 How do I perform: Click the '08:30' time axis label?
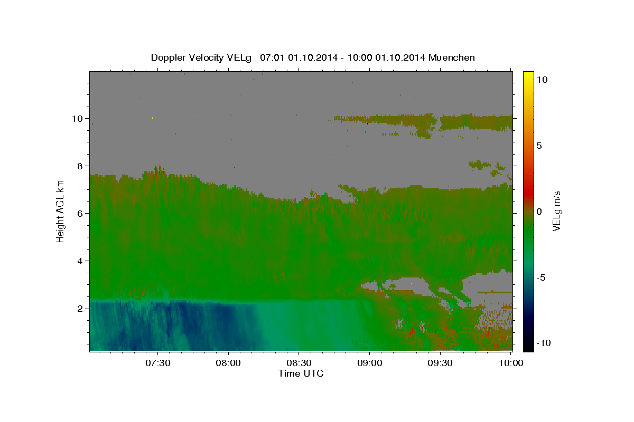click(x=299, y=363)
